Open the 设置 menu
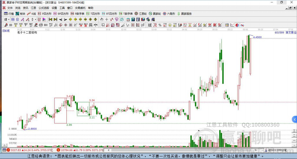Screen dimensions: 297x159 (54, 8)
